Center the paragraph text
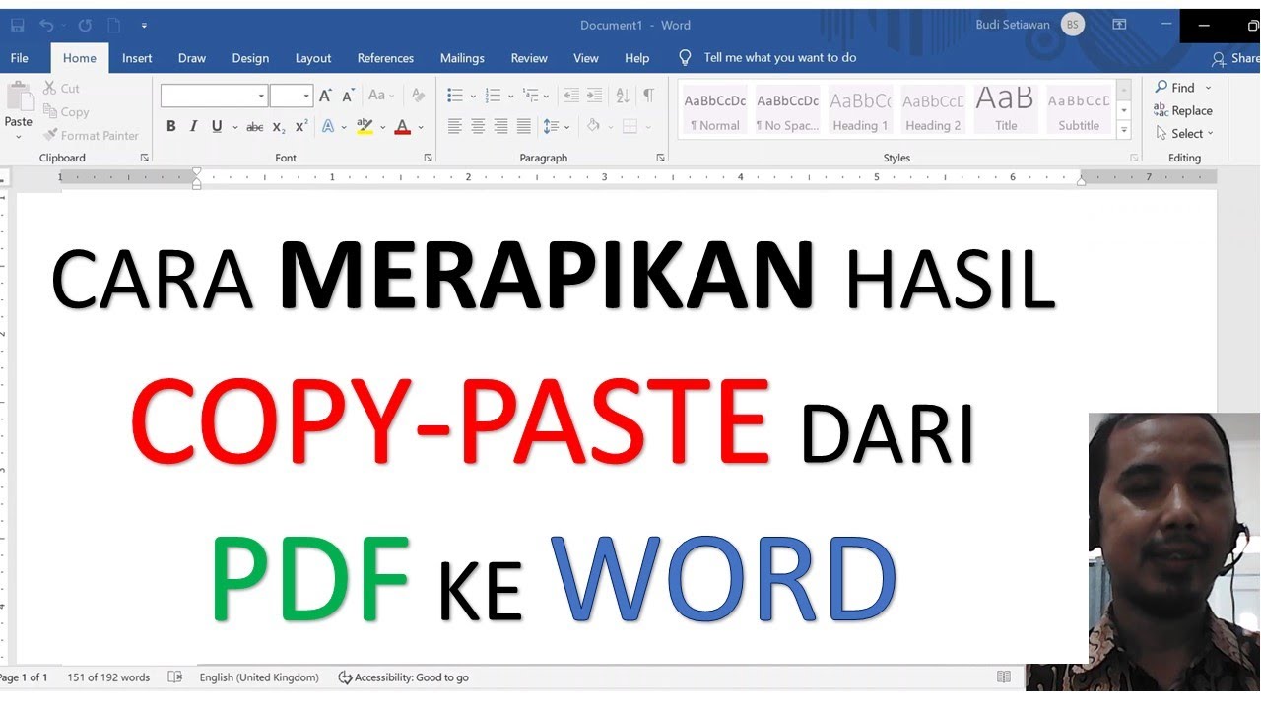The width and height of the screenshot is (1261, 709). [478, 126]
